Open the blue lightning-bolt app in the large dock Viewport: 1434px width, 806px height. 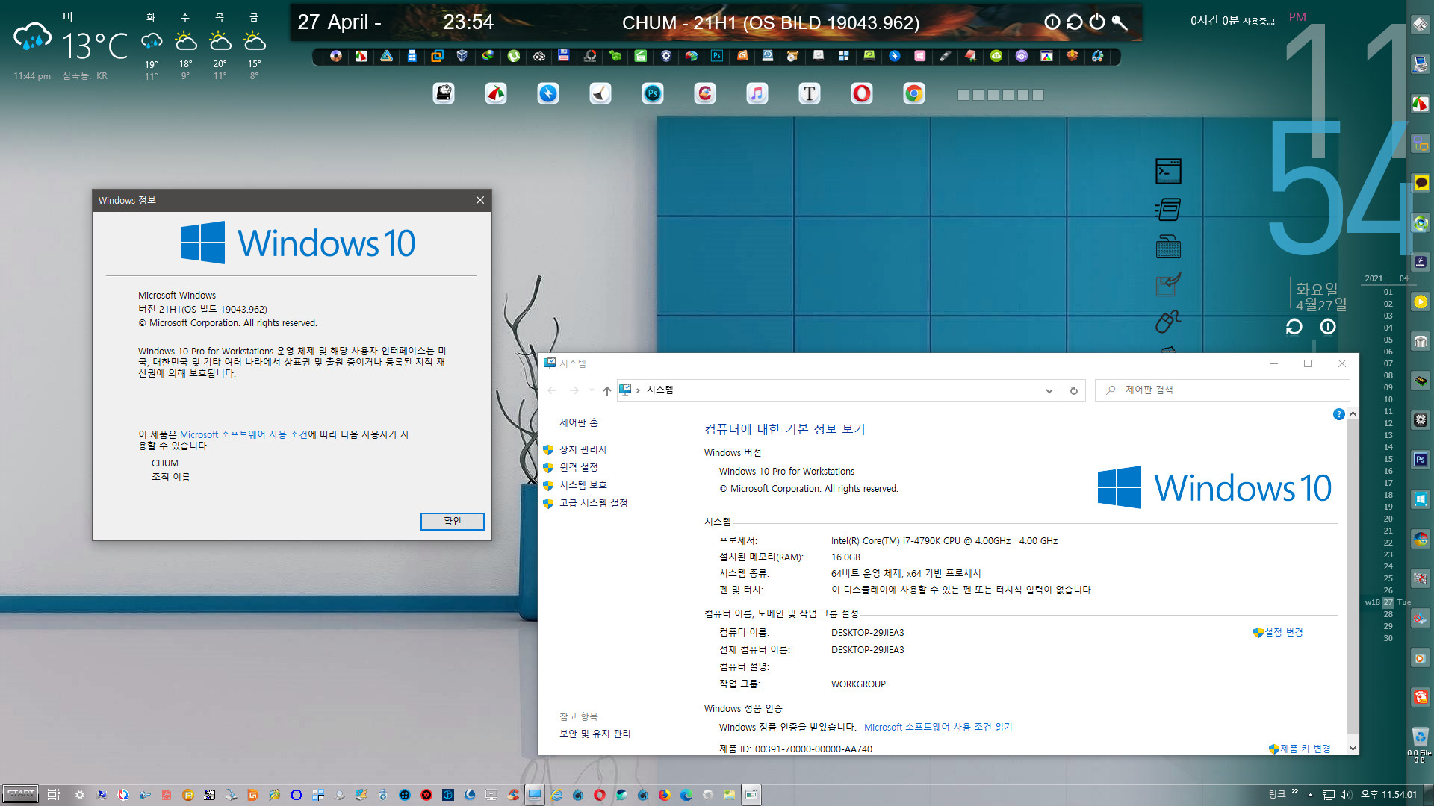pos(548,93)
